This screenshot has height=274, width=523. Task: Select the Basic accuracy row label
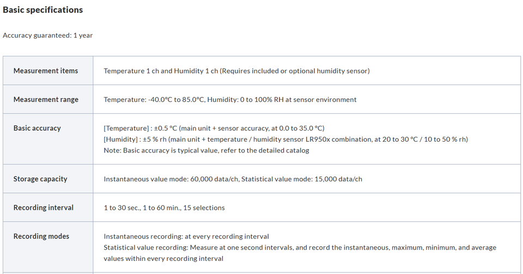pyautogui.click(x=37, y=128)
